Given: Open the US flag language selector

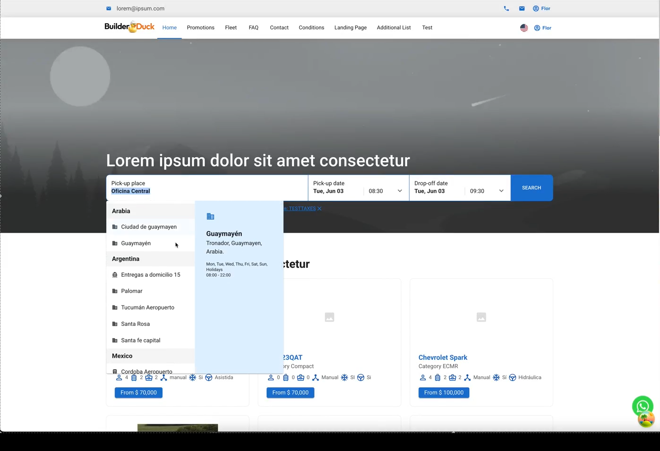Looking at the screenshot, I should pyautogui.click(x=524, y=28).
